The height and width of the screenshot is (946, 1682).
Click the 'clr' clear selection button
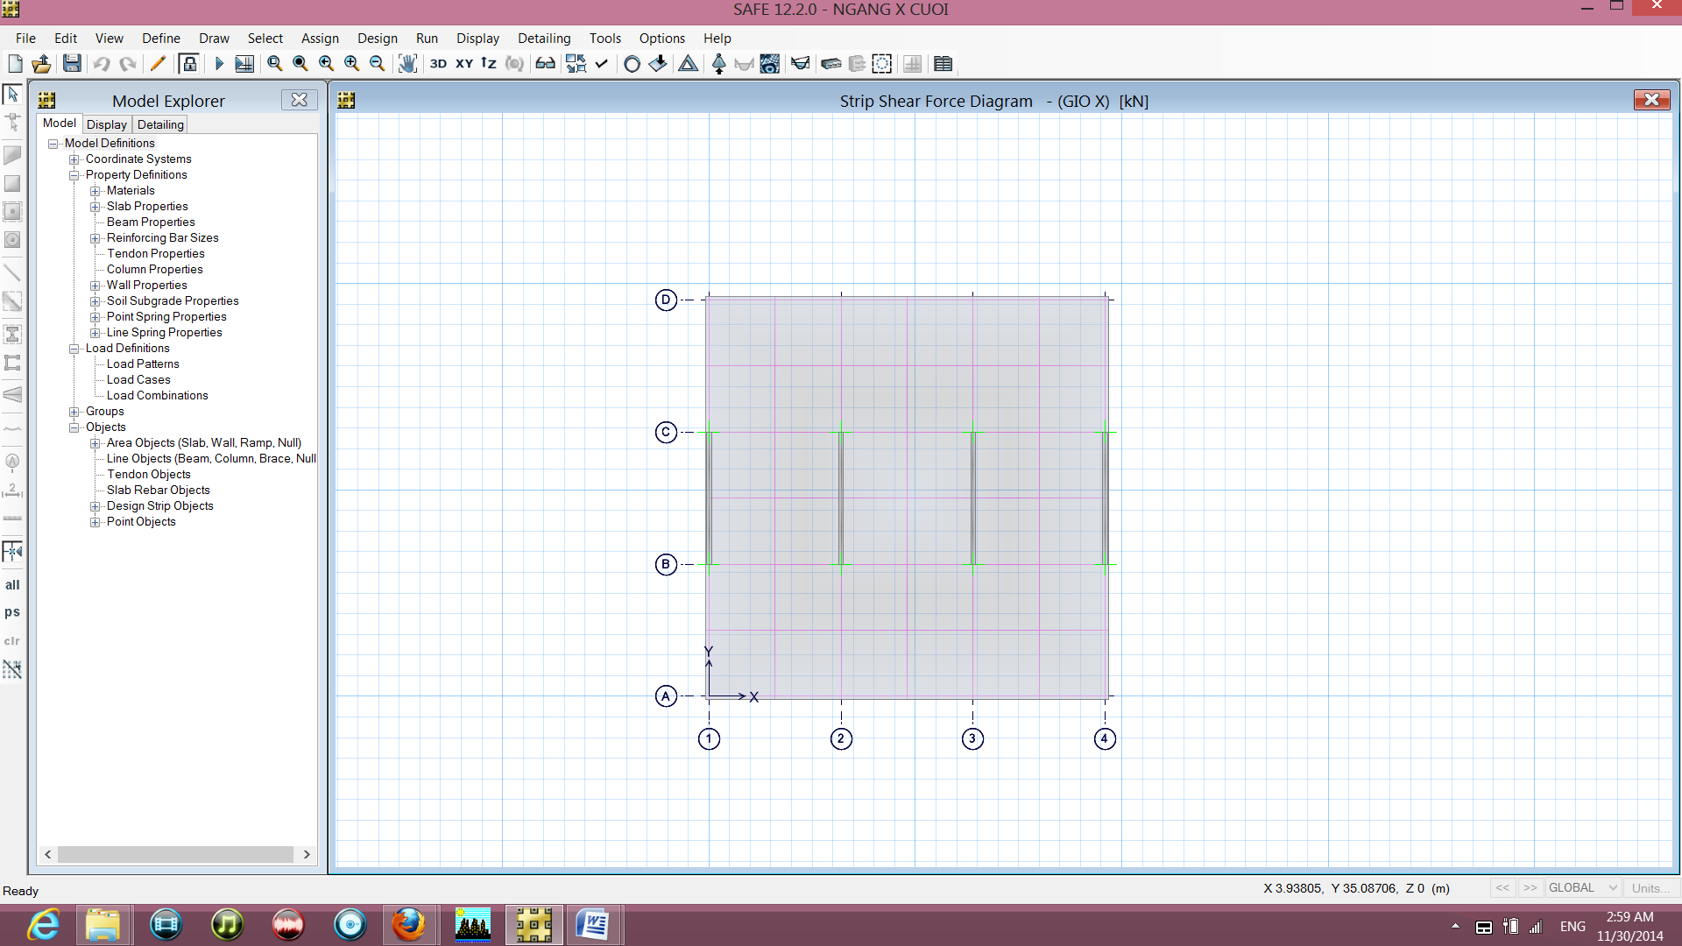pyautogui.click(x=12, y=641)
